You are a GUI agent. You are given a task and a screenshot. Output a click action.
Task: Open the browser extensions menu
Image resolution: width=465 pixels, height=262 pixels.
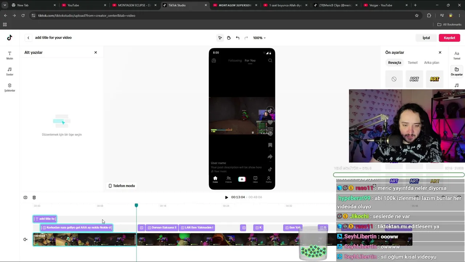click(429, 16)
